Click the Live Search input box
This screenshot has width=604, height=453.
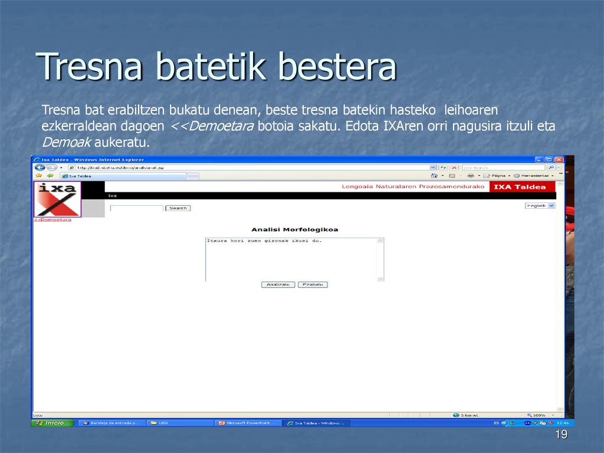coord(504,168)
